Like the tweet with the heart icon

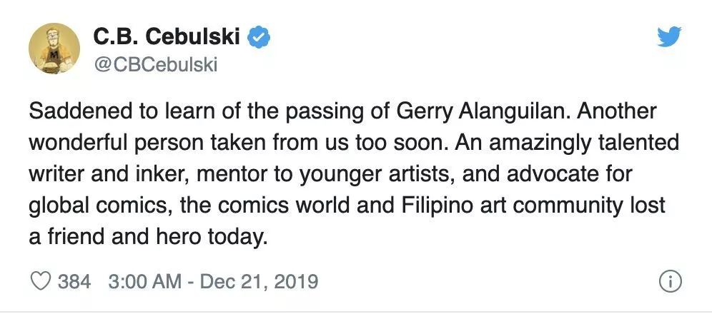pyautogui.click(x=41, y=281)
